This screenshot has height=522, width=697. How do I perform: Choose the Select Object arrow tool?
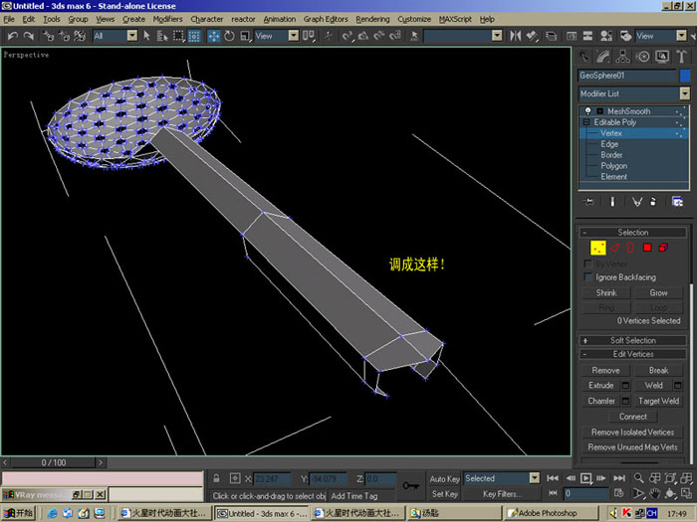coord(146,36)
